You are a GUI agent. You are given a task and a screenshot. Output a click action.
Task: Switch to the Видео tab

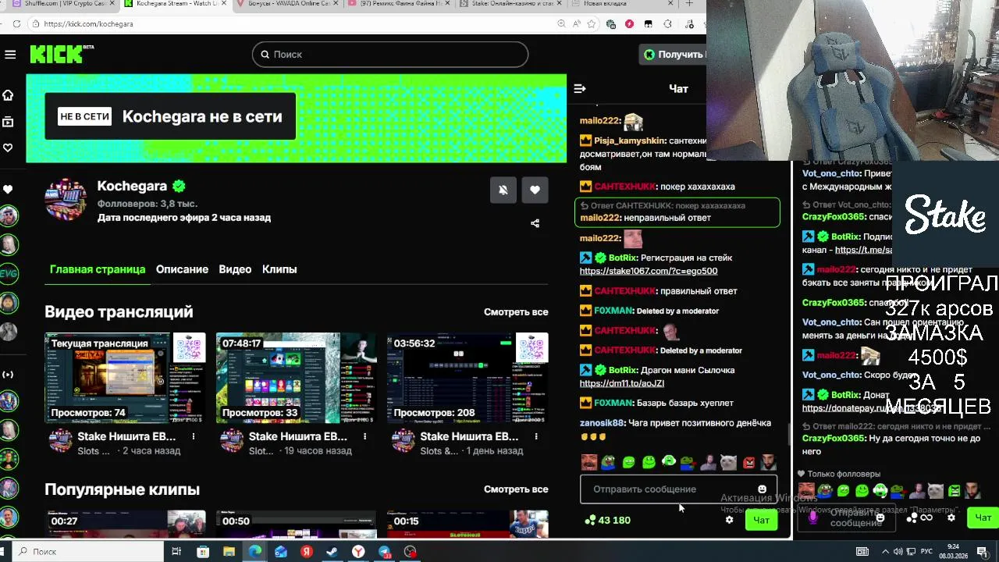[x=235, y=269]
